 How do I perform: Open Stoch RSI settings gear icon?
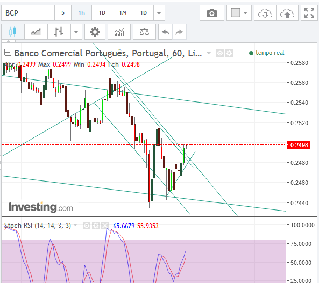click(96, 226)
